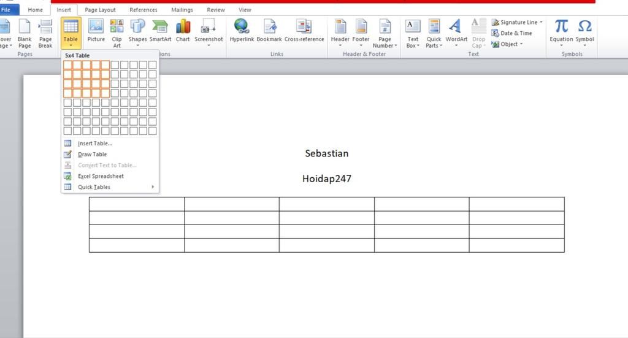Select Draw Table option
Viewport: 628px width, 338px height.
tap(110, 154)
